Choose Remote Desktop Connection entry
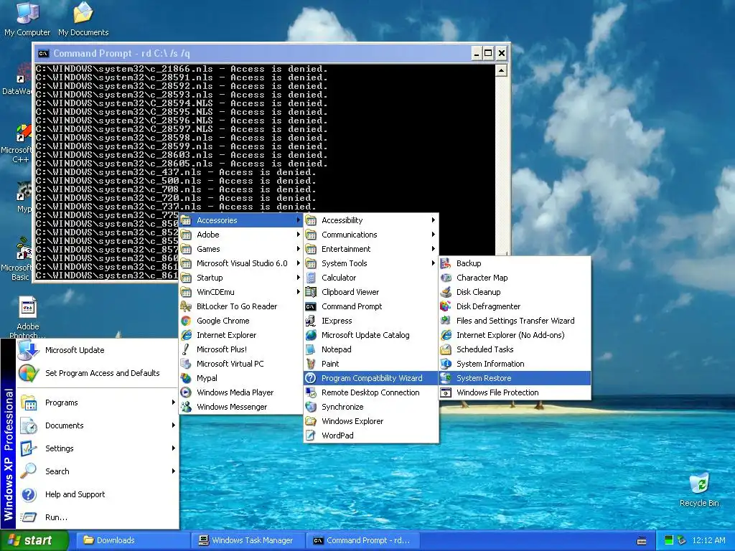Screen dimensions: 735x551 click(x=371, y=392)
